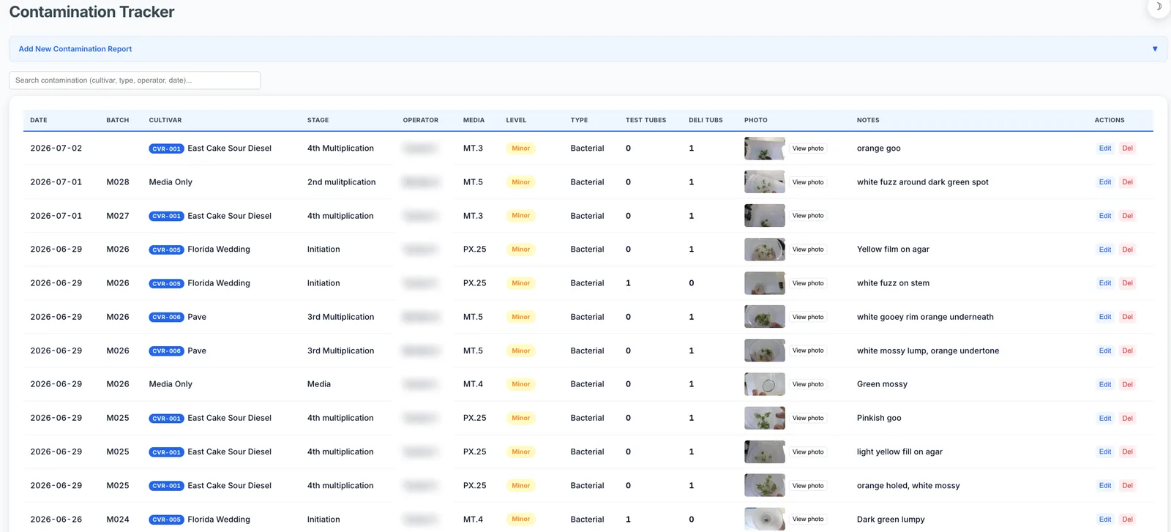View photo for light yellow fill on agar

808,452
